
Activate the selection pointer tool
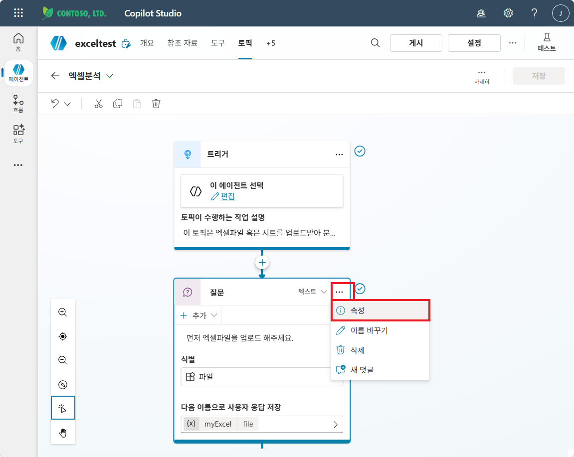[x=63, y=408]
